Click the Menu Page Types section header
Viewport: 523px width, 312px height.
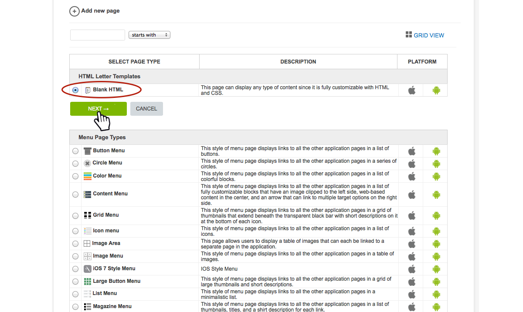point(258,137)
